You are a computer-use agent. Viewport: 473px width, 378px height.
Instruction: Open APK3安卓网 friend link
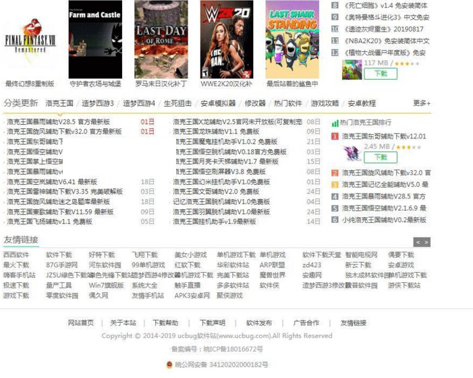pos(192,296)
